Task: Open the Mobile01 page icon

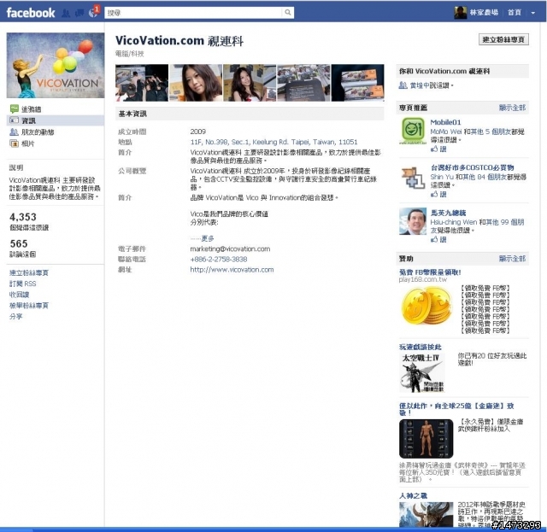Action: click(x=413, y=131)
